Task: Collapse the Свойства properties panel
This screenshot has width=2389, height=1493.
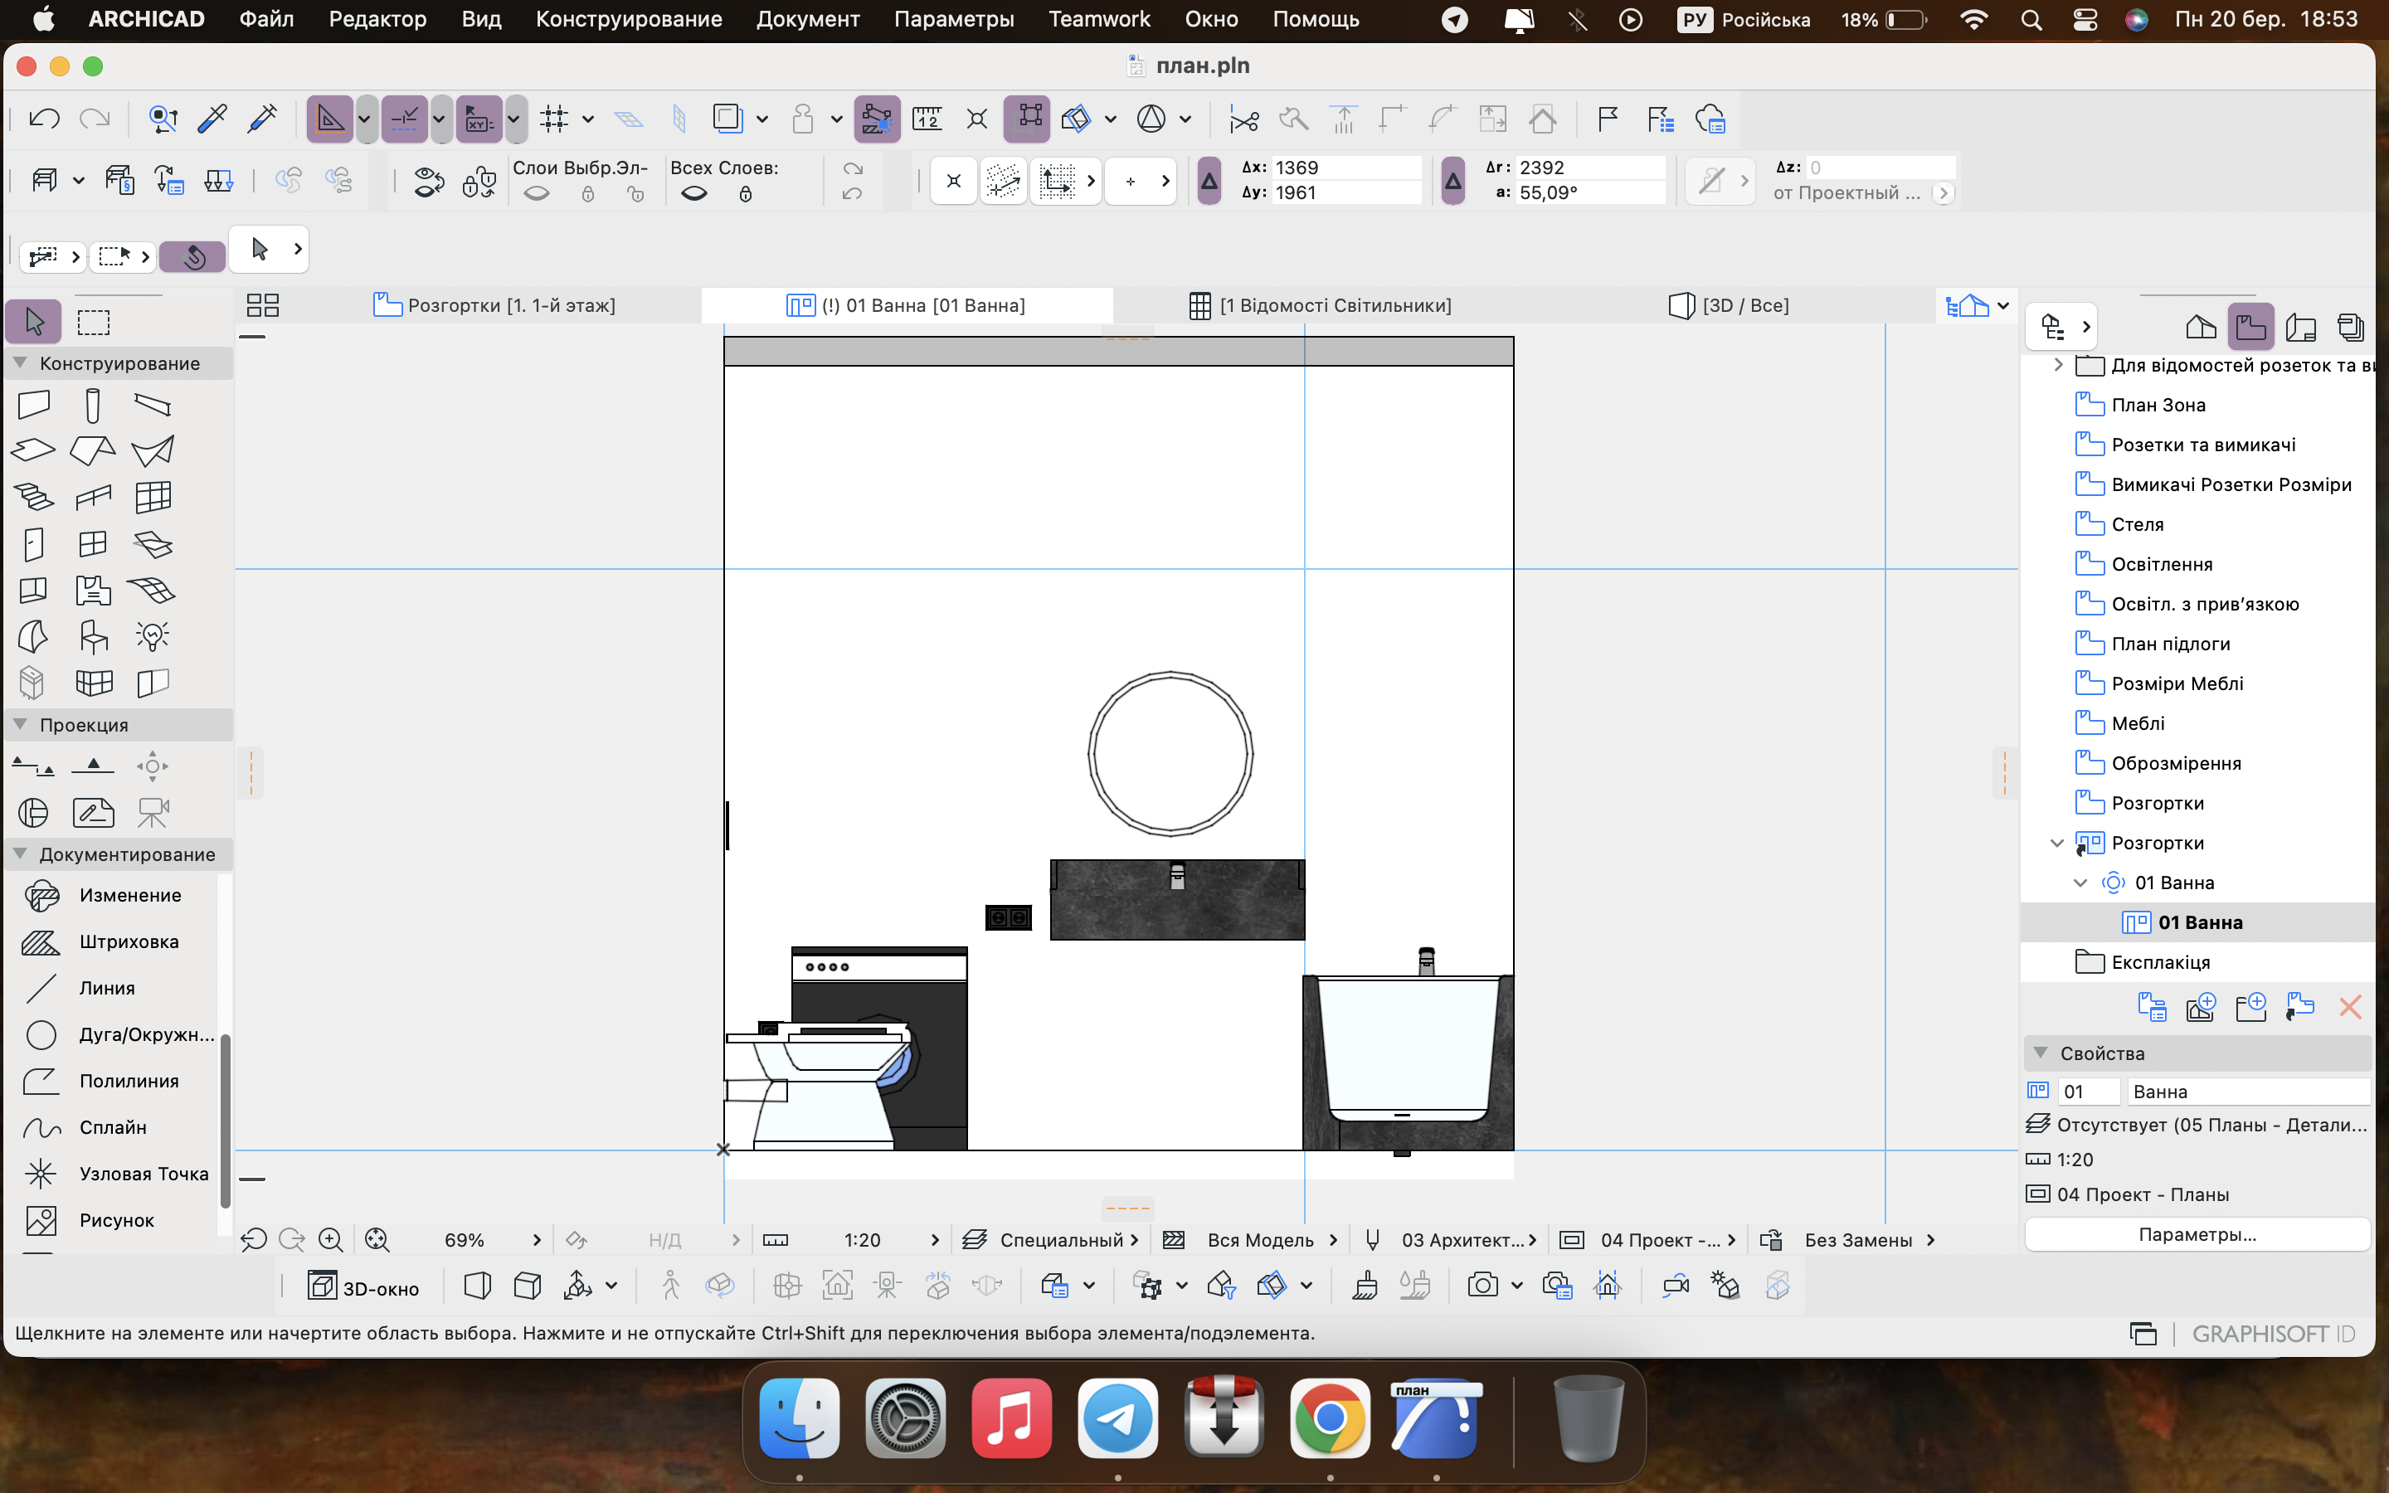Action: (2041, 1053)
